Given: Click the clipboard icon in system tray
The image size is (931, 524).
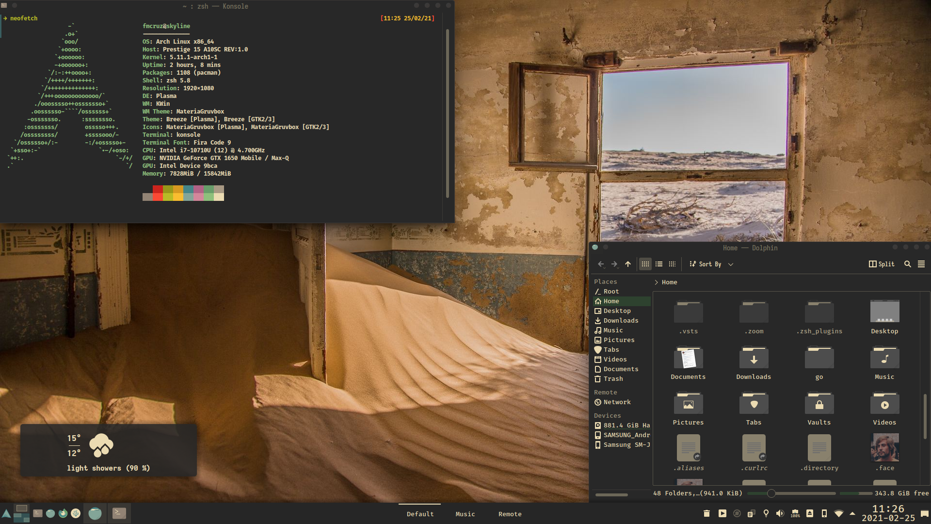Looking at the screenshot, I should click(751, 513).
